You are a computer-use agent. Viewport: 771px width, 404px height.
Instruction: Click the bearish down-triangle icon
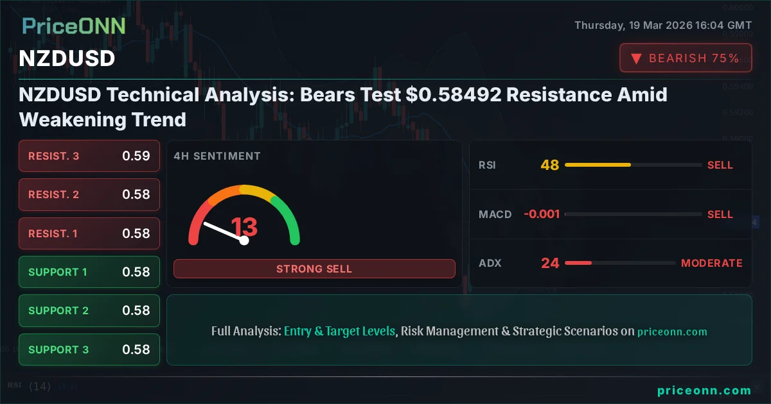[637, 58]
